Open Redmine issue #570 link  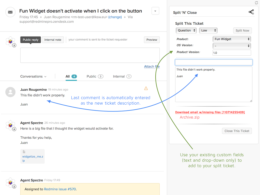click(60, 189)
